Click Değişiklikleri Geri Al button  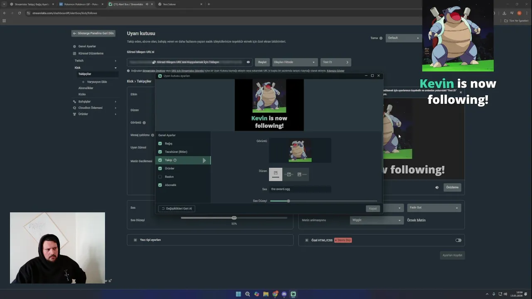coord(177,208)
